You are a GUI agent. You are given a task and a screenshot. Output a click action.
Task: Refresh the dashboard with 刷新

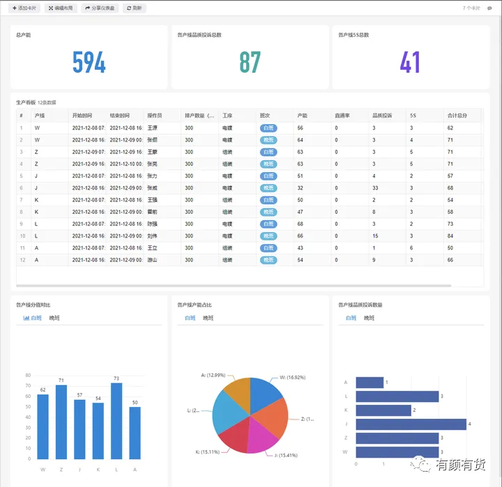[x=134, y=8]
